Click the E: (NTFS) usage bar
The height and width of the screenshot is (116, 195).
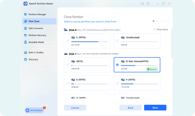[90, 84]
